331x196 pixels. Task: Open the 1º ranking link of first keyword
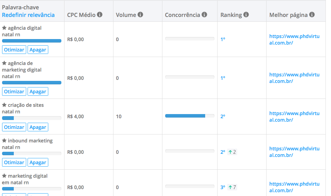click(x=223, y=39)
